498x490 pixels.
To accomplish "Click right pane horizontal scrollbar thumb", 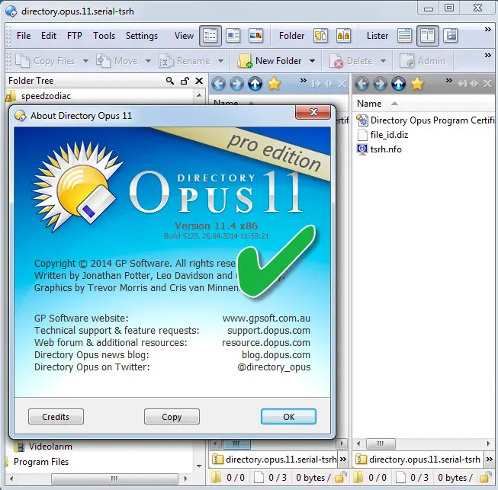I will [381, 444].
